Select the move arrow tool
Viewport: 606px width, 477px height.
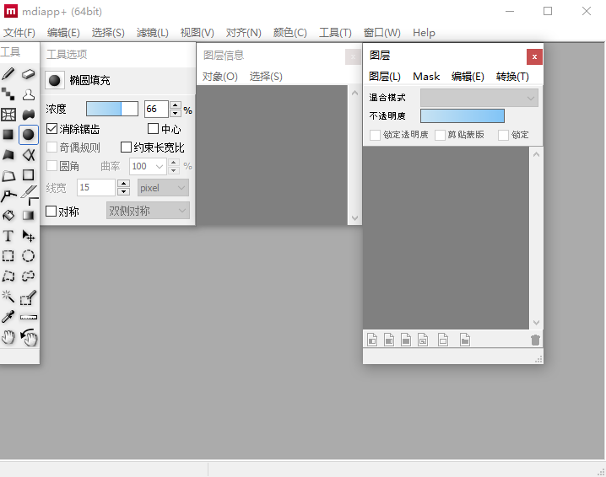(28, 236)
